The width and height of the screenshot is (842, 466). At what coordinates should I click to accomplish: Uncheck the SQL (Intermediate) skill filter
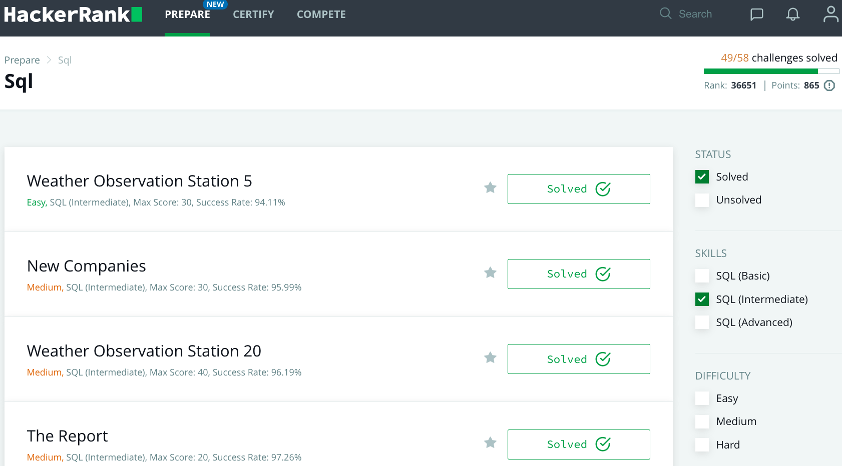702,299
